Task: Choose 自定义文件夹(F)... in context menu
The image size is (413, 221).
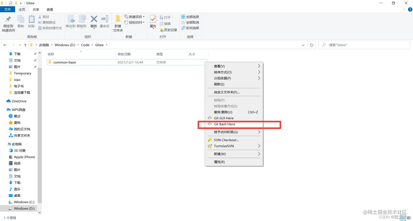Action: click(234, 92)
